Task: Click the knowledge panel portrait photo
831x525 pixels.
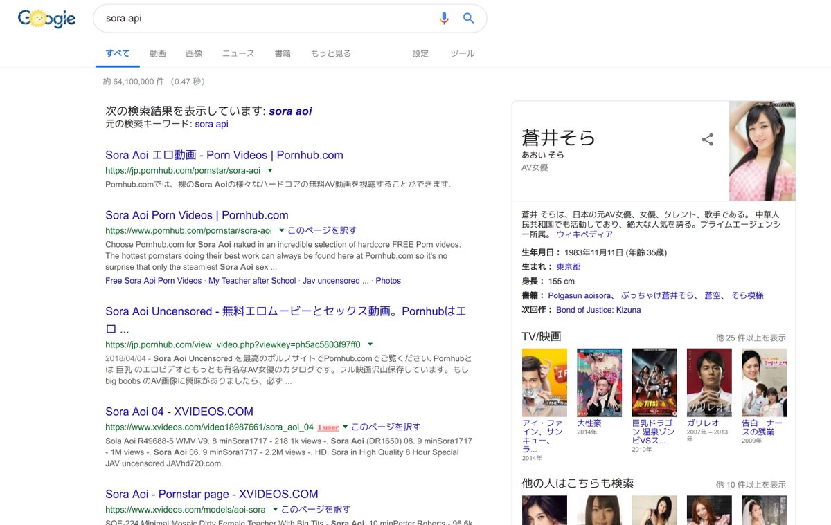Action: [x=762, y=151]
